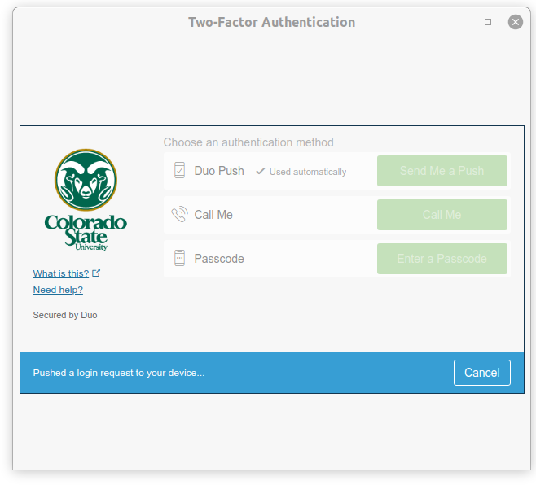Click the external link icon beside What is this?
Viewport: 536px width, 485px height.
click(96, 273)
